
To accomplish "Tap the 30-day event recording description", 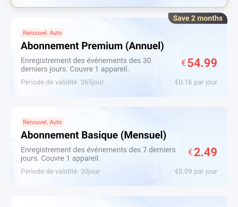I will click(85, 65).
